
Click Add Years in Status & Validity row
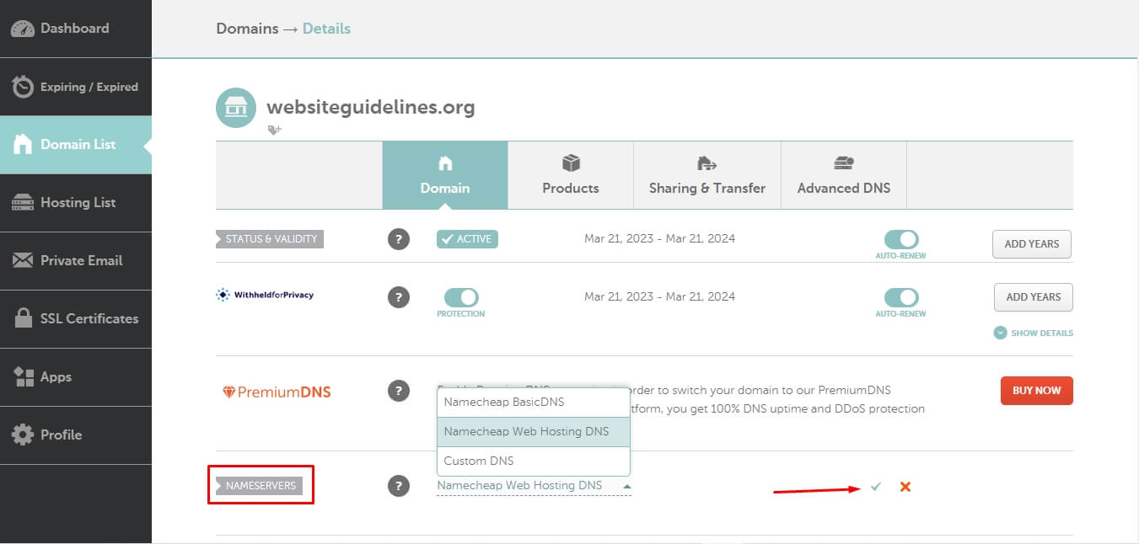pos(1031,244)
